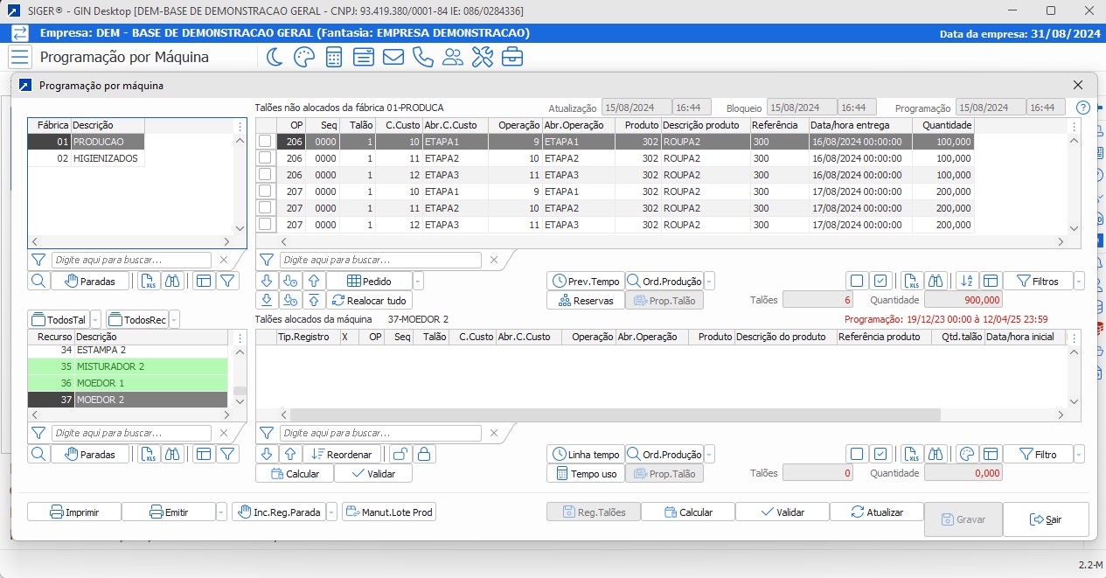Check the first row OP 206 ETAPA1 checkbox
Viewport: 1106px width, 578px height.
(265, 142)
